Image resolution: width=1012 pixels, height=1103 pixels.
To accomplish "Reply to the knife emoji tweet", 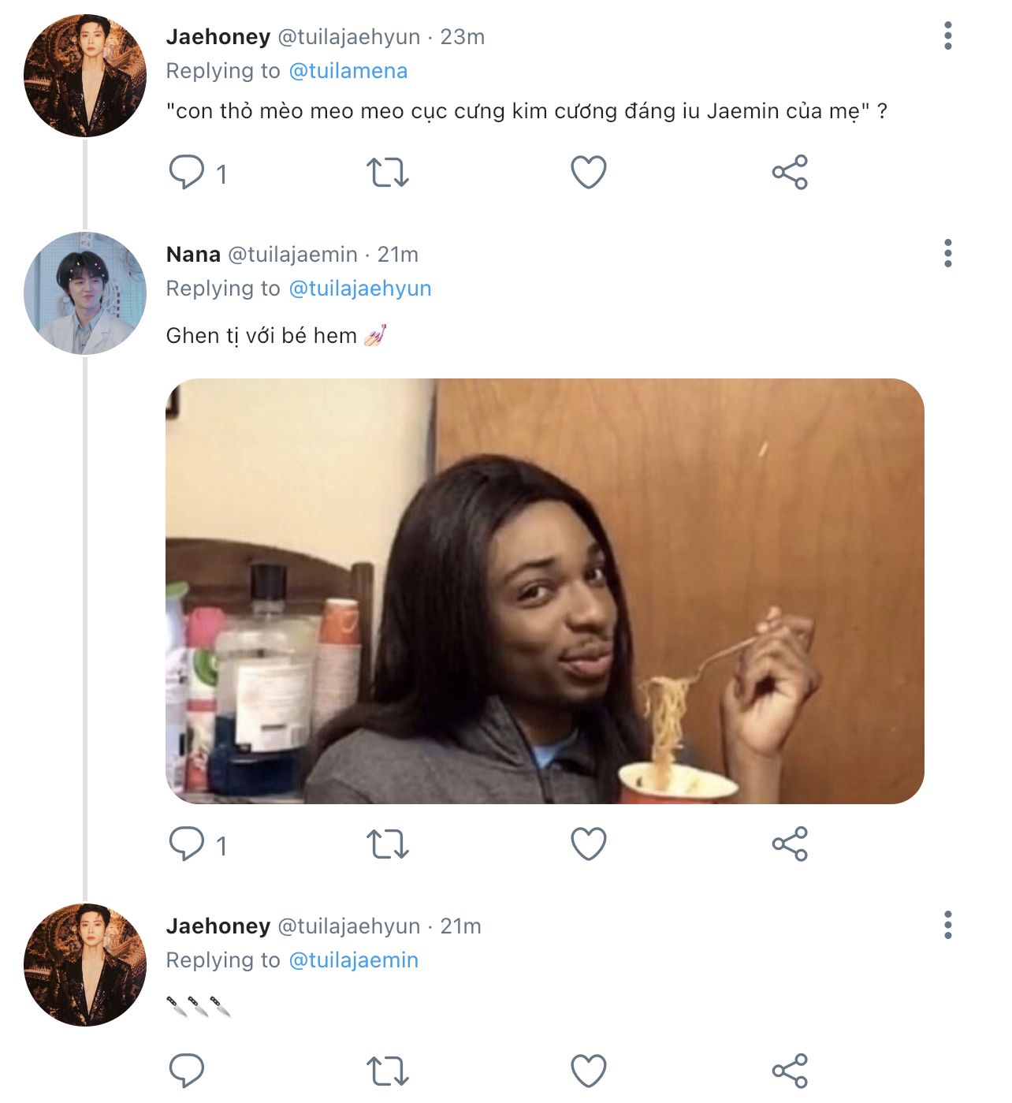I will click(x=187, y=1071).
